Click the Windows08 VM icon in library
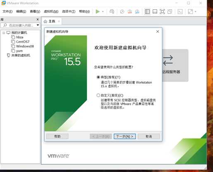 pyautogui.click(x=13, y=46)
